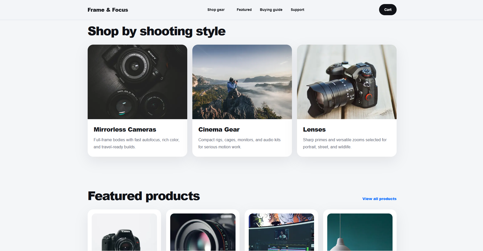Viewport: 483px width, 251px height.
Task: Click the Mirrorless Cameras card description
Action: point(136,143)
